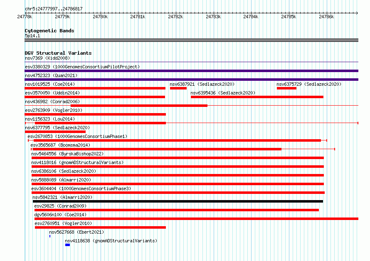The height and width of the screenshot is (261, 370).
Task: Select the esv2760951 red bar
Action: click(100, 227)
